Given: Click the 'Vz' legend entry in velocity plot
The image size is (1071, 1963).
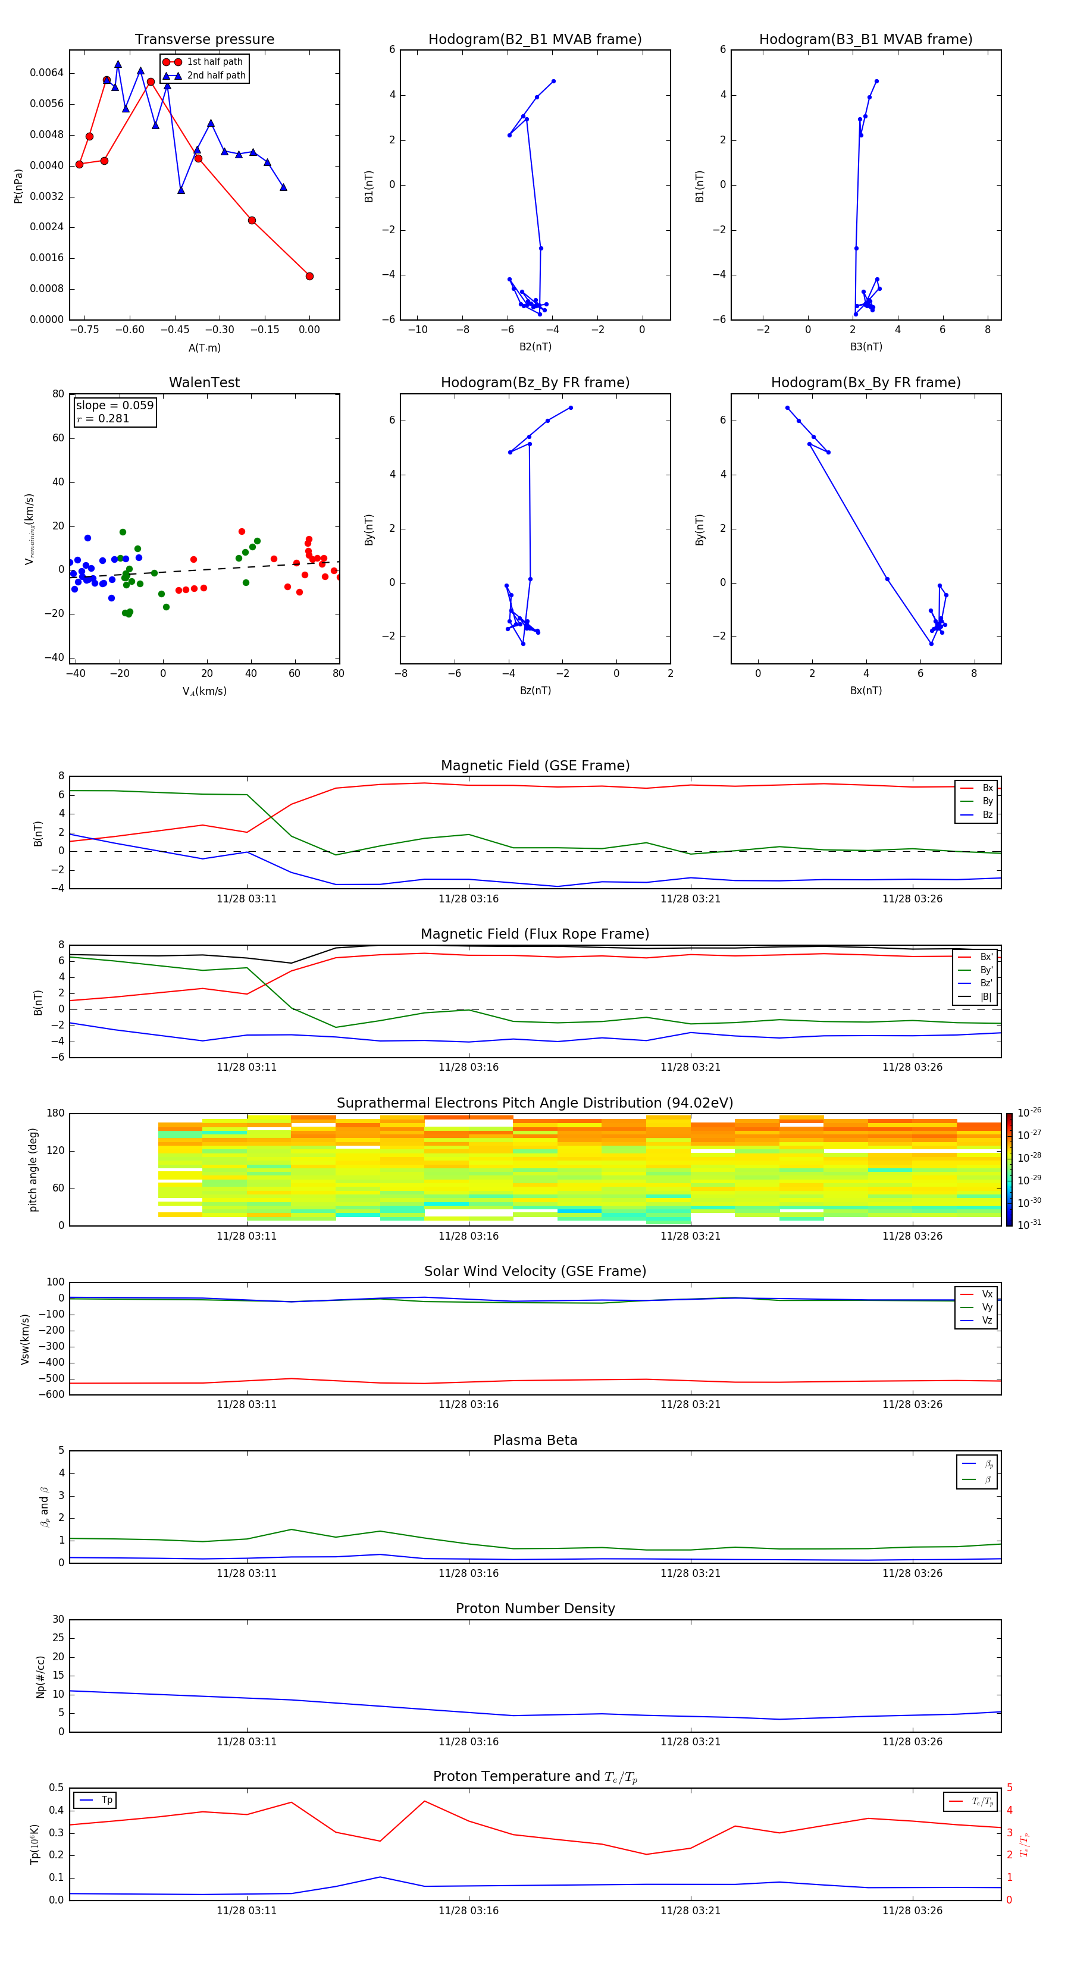Looking at the screenshot, I should click(x=976, y=1321).
